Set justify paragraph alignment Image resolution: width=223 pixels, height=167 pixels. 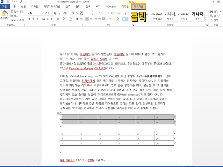pos(100,19)
